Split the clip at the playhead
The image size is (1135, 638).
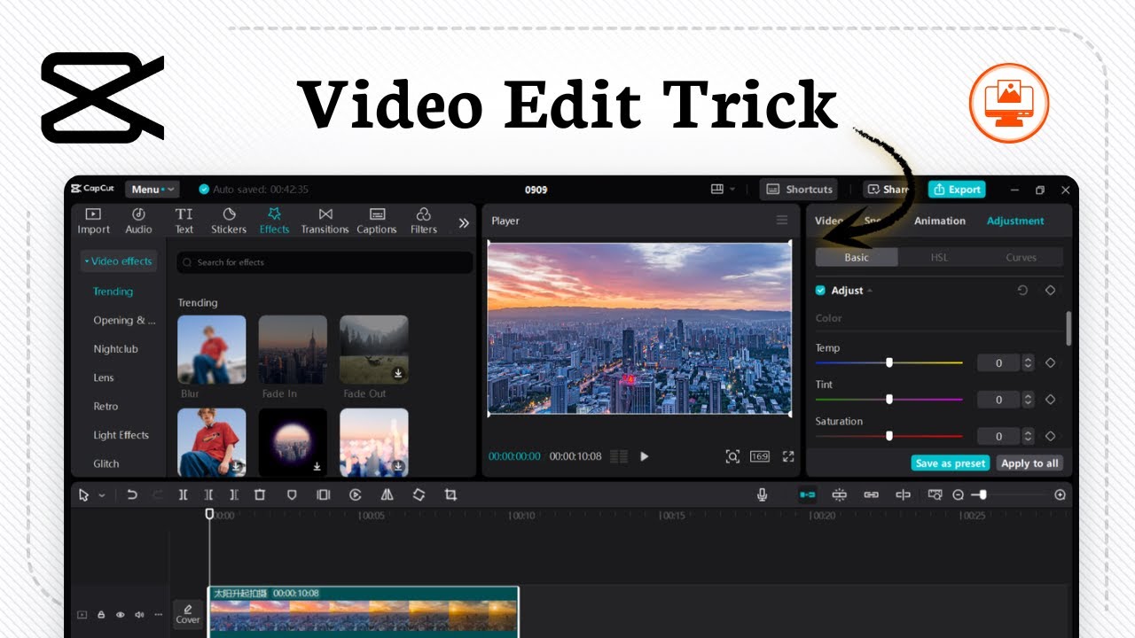tap(183, 494)
